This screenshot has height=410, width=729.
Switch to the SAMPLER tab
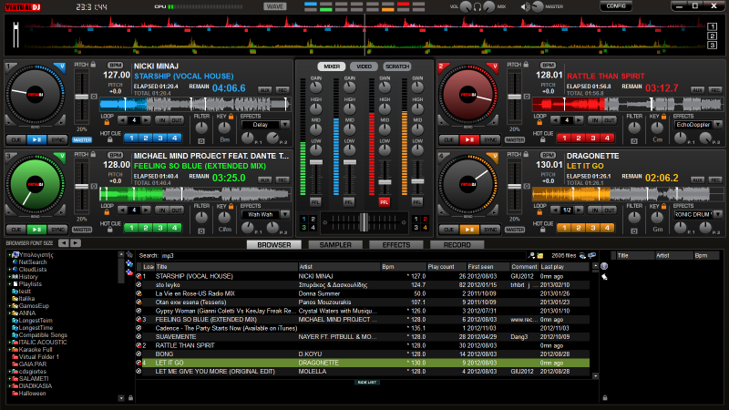tap(335, 244)
